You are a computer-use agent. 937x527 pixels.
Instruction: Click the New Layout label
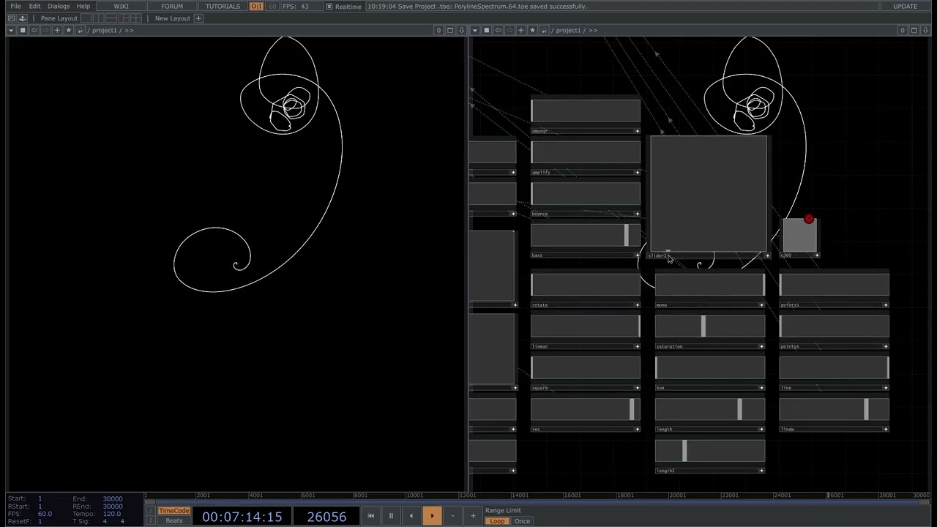[x=173, y=18]
